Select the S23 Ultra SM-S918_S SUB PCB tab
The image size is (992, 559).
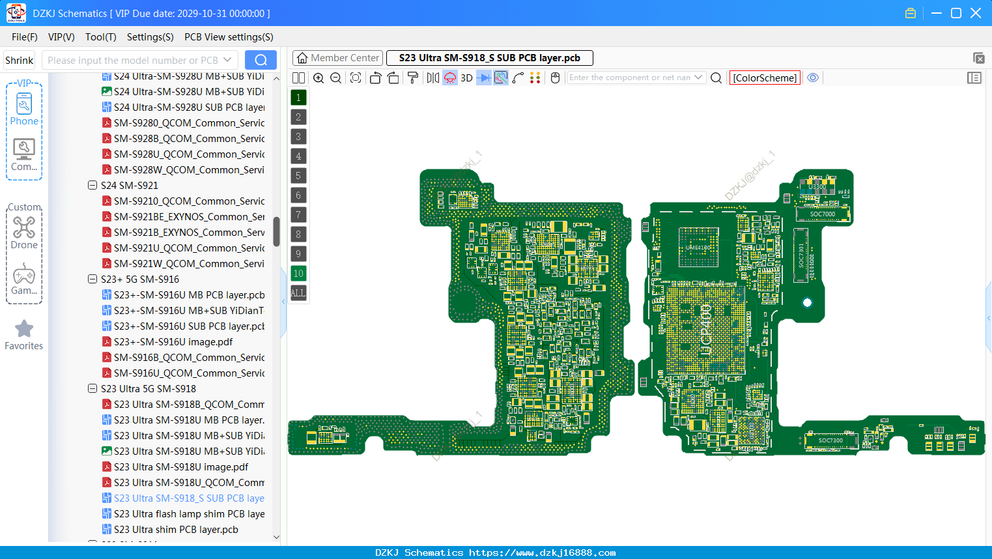pos(489,58)
